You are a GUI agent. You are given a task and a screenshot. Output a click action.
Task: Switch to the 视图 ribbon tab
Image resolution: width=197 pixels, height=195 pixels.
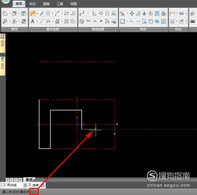pyautogui.click(x=73, y=4)
